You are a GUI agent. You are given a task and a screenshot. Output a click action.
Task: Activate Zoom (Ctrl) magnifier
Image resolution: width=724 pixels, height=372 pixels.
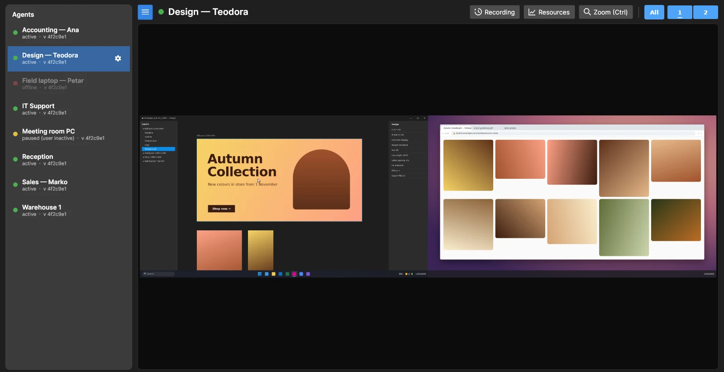[606, 12]
